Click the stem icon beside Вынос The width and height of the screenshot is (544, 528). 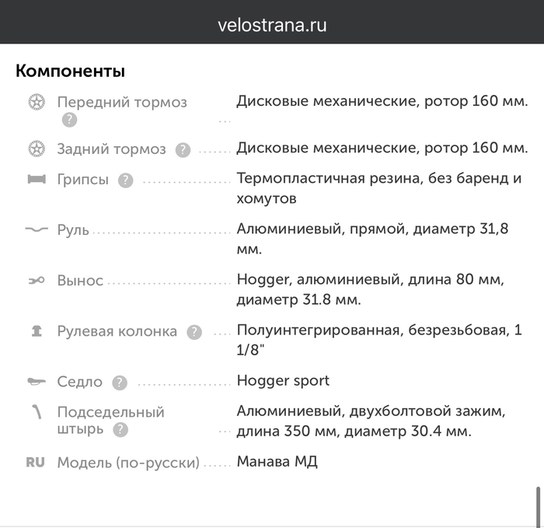pyautogui.click(x=36, y=281)
